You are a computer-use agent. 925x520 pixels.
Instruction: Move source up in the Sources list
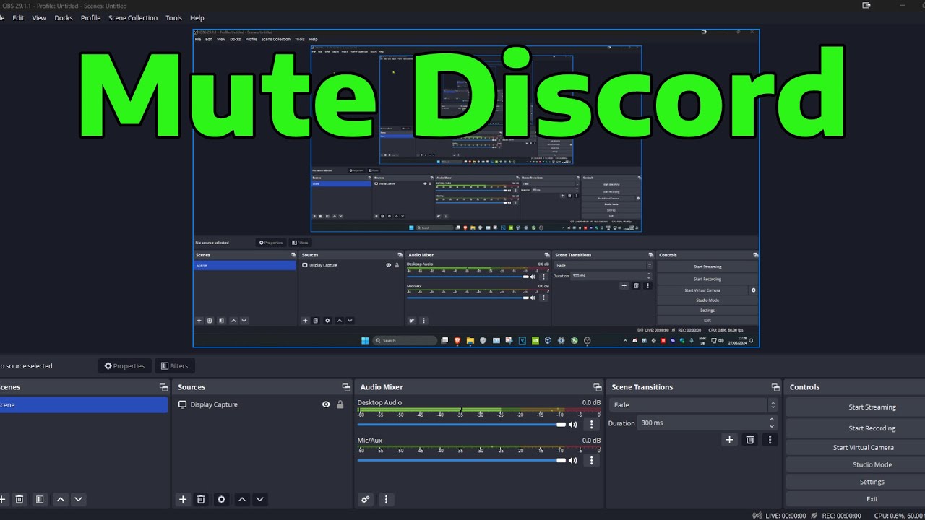coord(242,499)
